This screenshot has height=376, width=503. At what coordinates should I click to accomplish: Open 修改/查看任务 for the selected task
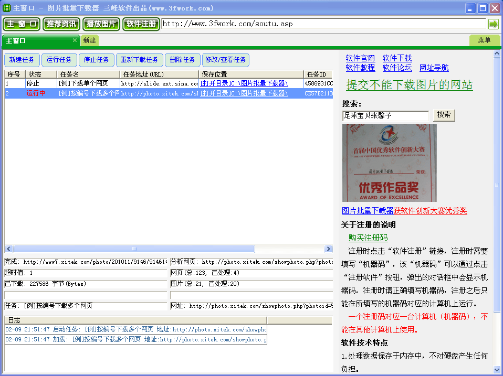coord(226,60)
